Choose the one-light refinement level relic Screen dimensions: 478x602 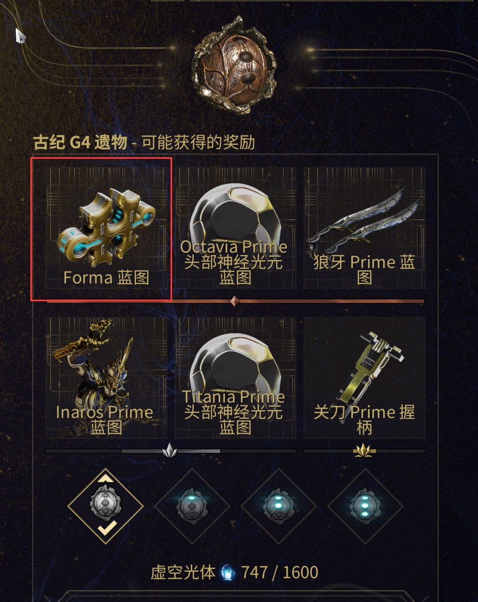pyautogui.click(x=192, y=506)
